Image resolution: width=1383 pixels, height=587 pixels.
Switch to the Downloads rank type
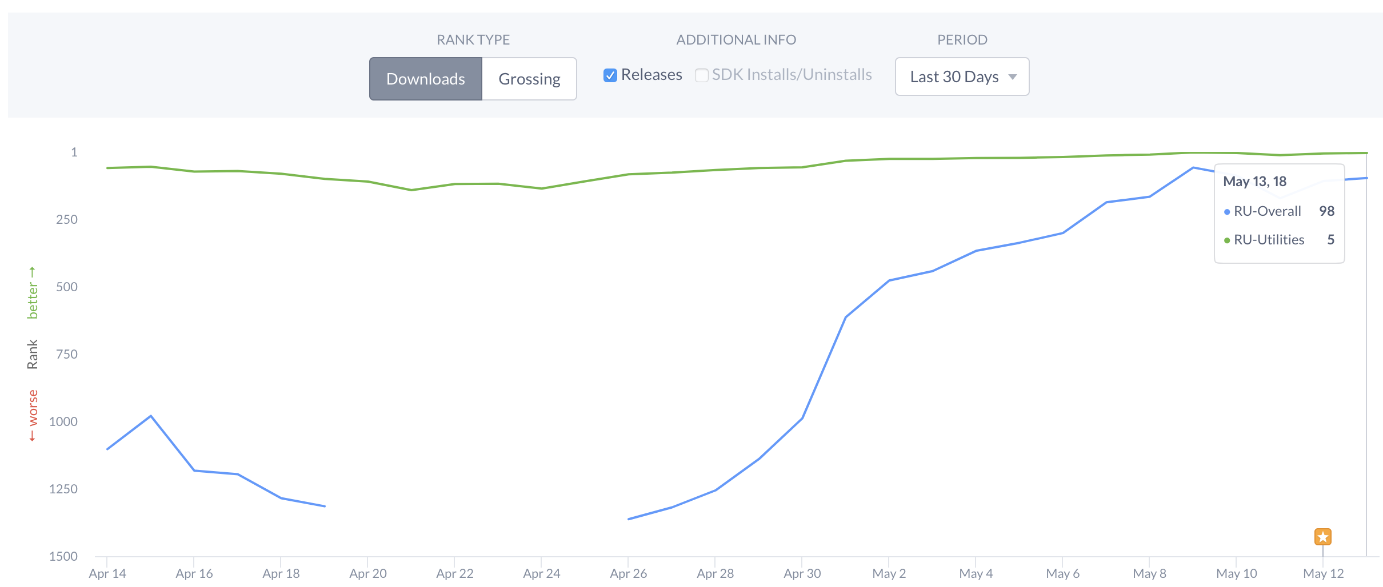coord(426,79)
